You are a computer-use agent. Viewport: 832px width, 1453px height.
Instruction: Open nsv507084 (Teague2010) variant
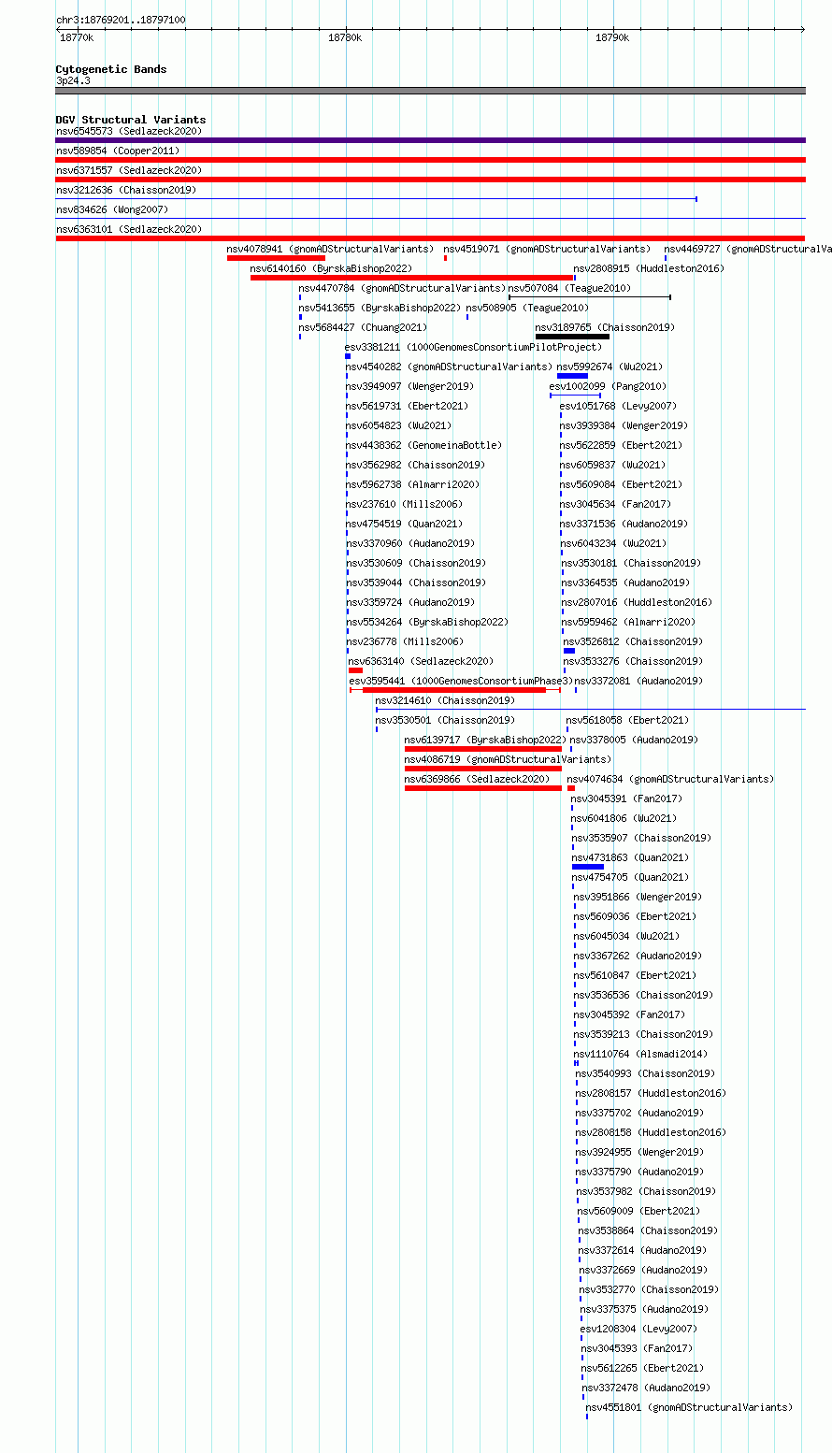click(x=570, y=288)
